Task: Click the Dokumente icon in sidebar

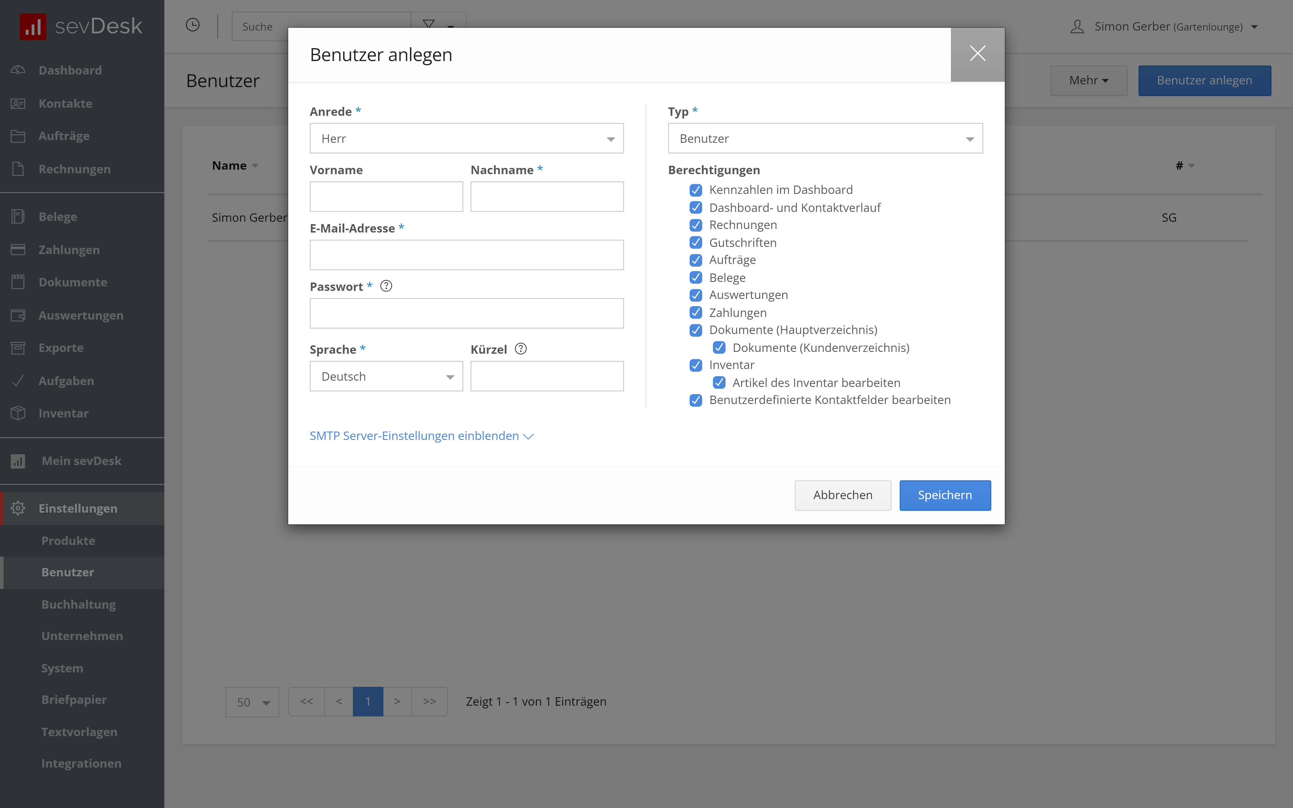Action: pos(18,282)
